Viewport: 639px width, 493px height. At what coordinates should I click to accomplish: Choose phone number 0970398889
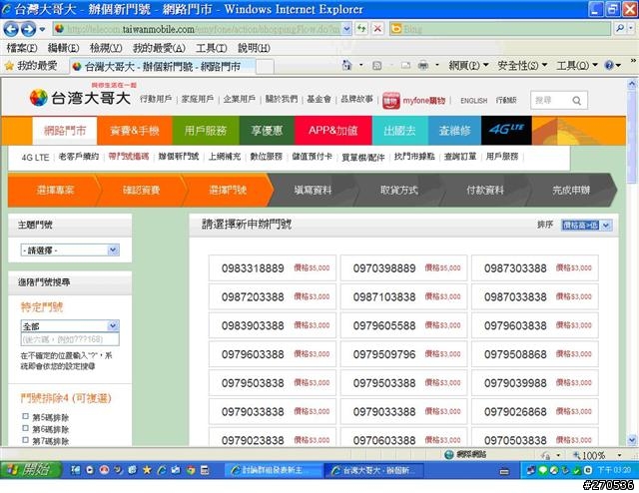(403, 268)
